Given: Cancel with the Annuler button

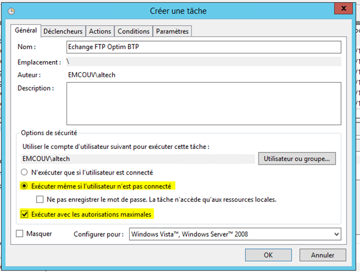Looking at the screenshot, I should pyautogui.click(x=322, y=255).
